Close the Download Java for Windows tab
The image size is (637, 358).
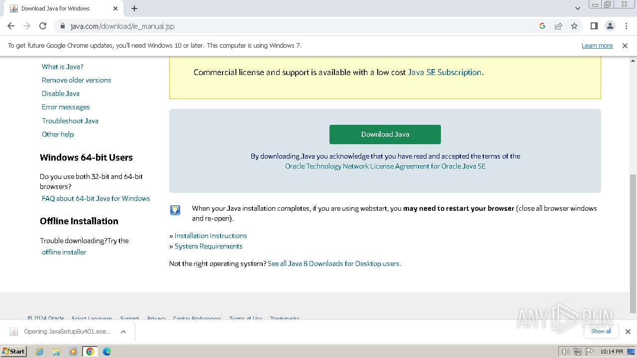115,8
